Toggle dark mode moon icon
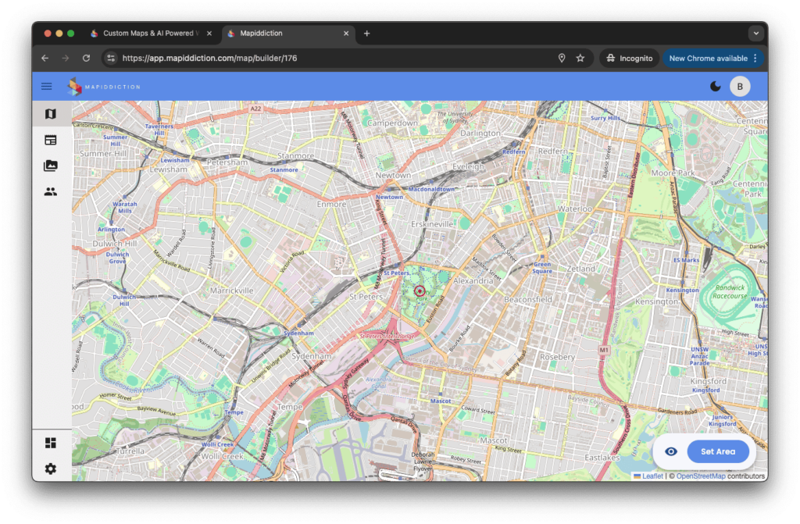Image resolution: width=800 pixels, height=524 pixels. coord(715,87)
